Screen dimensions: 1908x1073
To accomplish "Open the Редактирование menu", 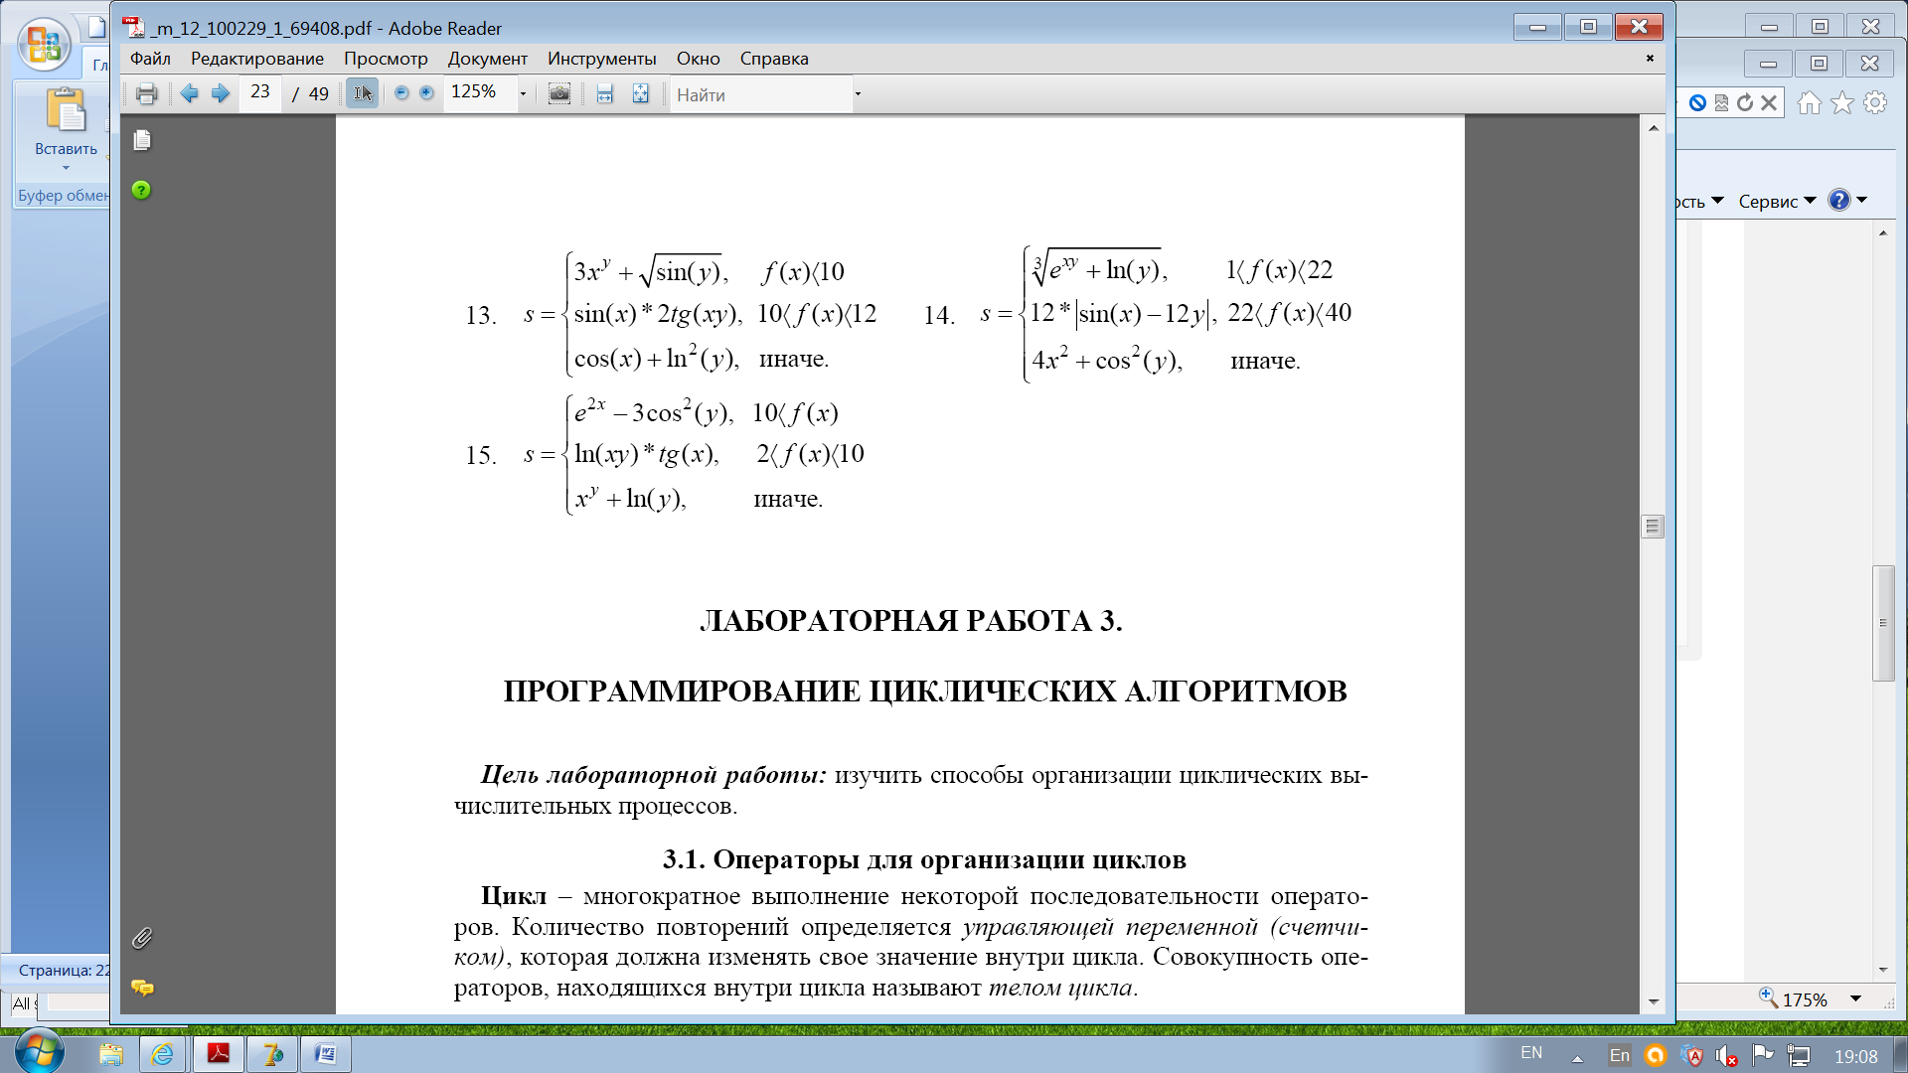I will [x=257, y=59].
